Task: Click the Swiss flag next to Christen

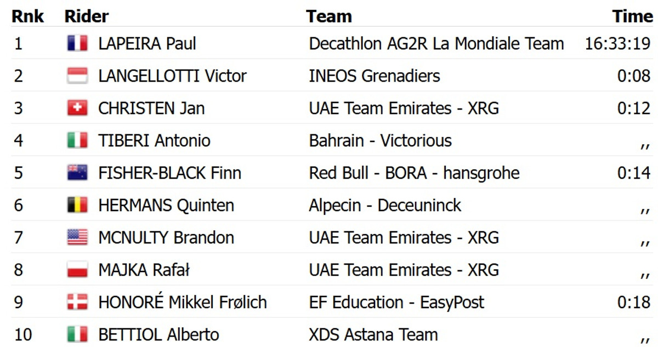Action: pyautogui.click(x=77, y=108)
